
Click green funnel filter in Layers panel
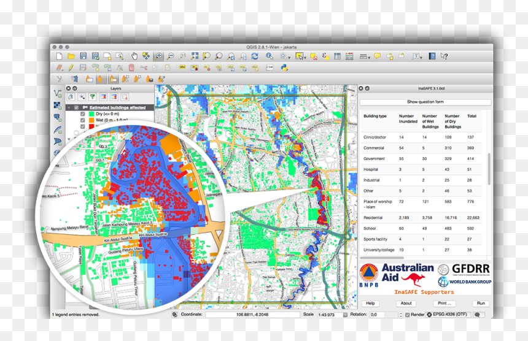click(93, 97)
